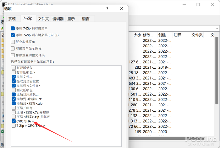Enable the 测试压缩包 menu item
220x148 pixels.
pos(14,90)
